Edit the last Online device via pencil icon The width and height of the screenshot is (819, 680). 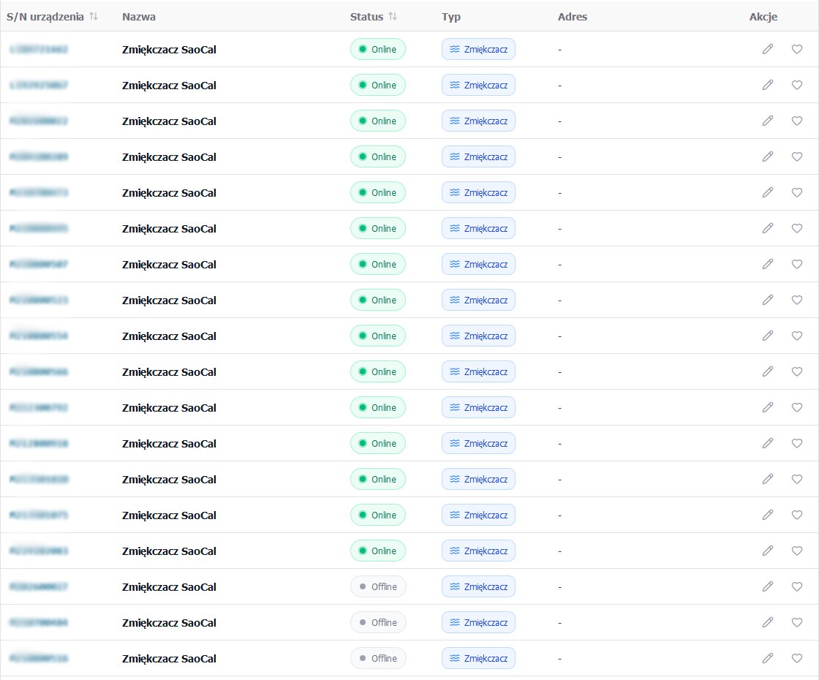point(767,551)
